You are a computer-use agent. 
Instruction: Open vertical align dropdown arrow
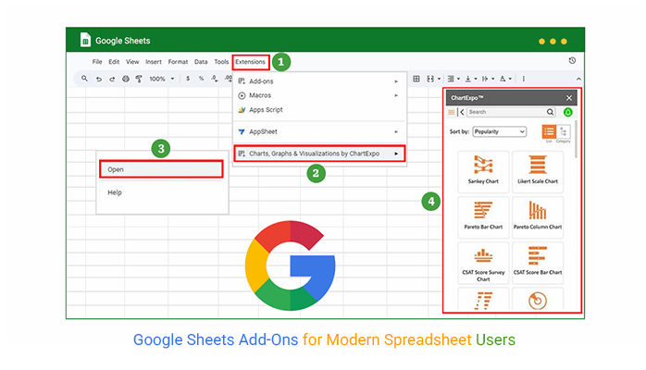476,79
